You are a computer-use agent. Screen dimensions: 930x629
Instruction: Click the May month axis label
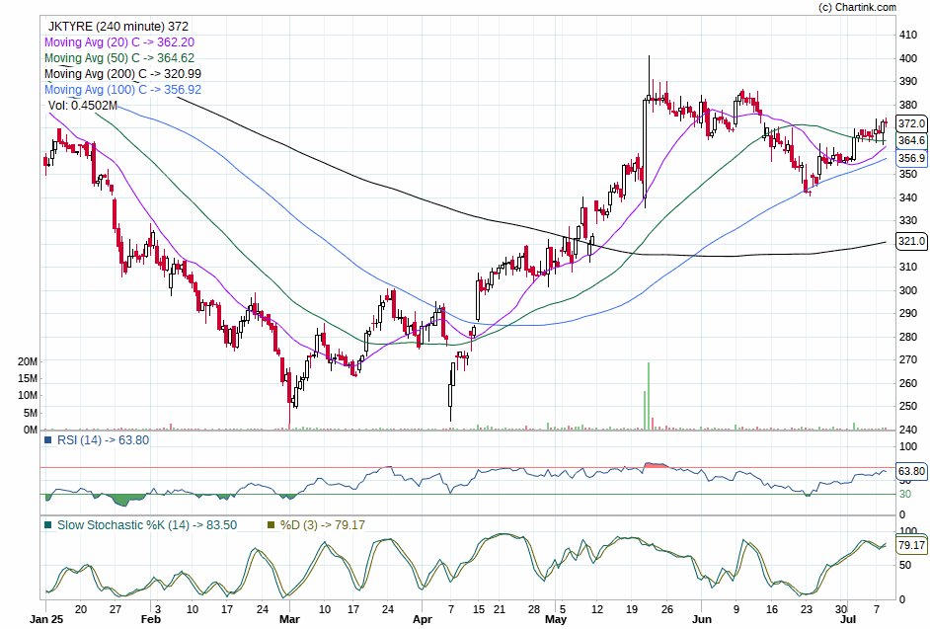[x=556, y=619]
